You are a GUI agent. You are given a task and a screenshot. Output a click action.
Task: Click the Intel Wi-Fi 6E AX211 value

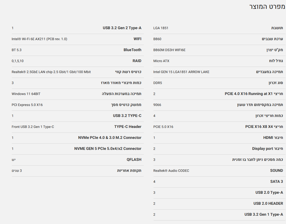tap(39, 39)
